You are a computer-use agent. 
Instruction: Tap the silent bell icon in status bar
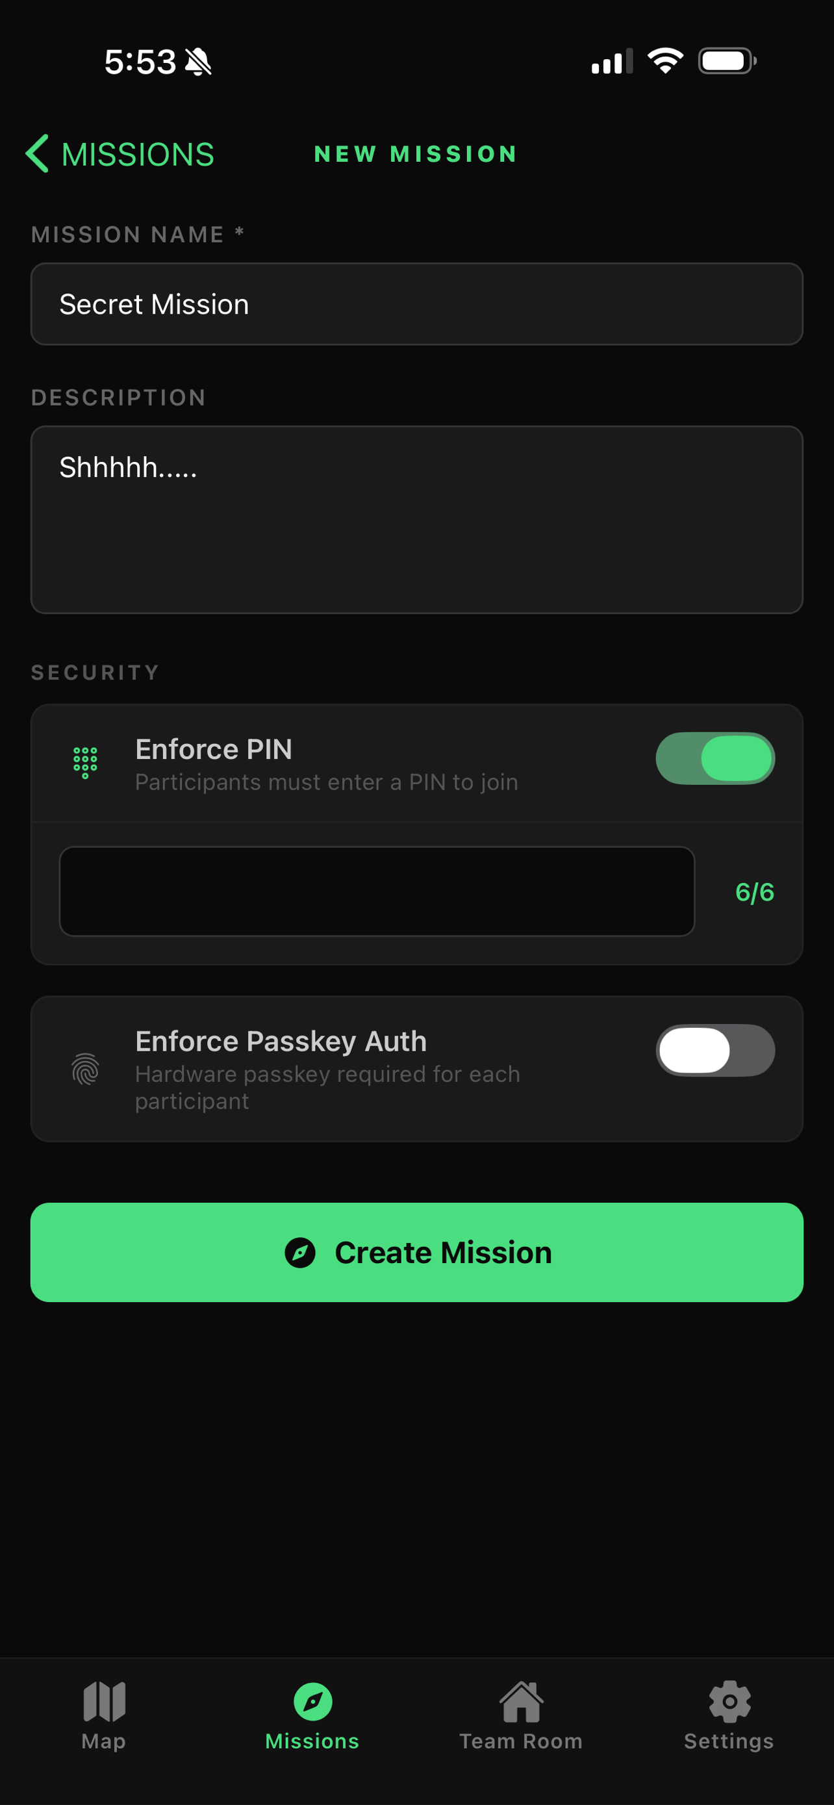point(198,62)
